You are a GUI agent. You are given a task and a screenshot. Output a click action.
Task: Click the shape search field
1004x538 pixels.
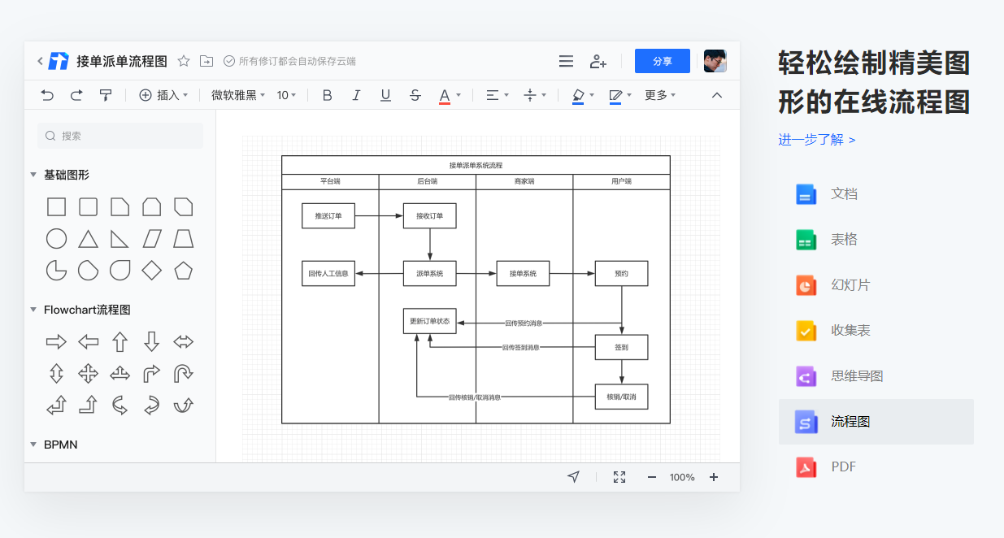tap(120, 135)
